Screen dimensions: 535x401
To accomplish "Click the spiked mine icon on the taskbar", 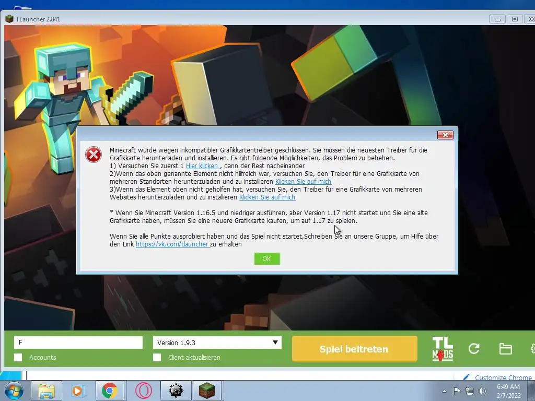I will click(176, 391).
